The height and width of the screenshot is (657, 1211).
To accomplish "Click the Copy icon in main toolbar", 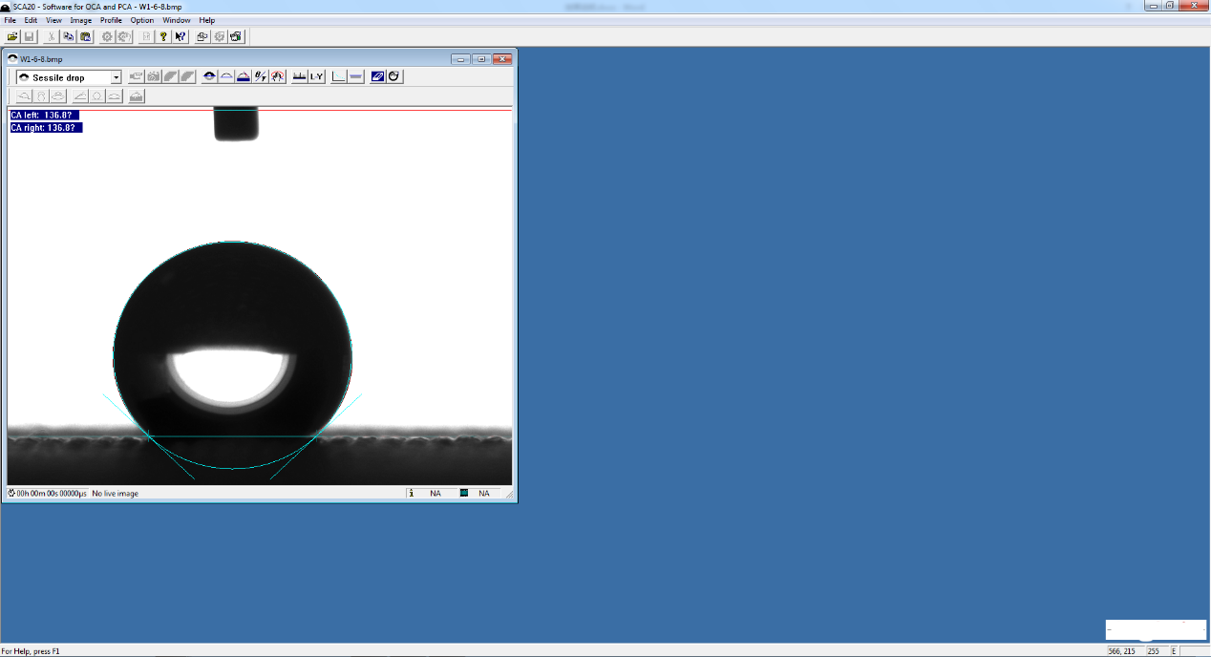I will click(x=68, y=36).
